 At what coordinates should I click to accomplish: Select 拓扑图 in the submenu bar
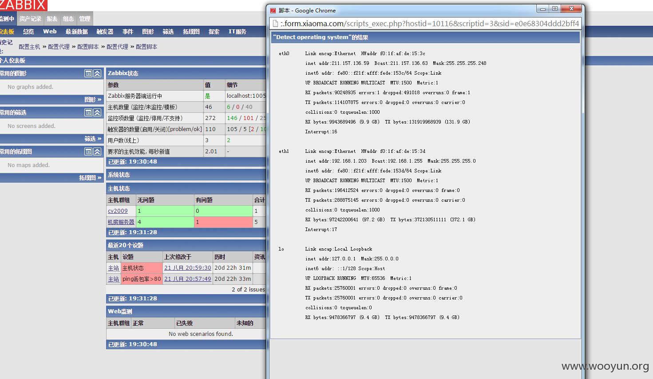[191, 32]
